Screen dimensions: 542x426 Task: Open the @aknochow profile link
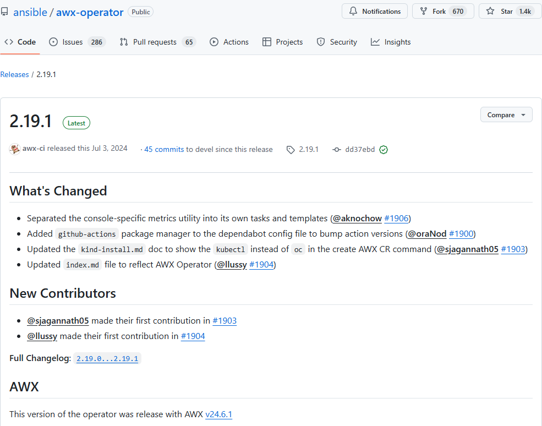point(357,219)
